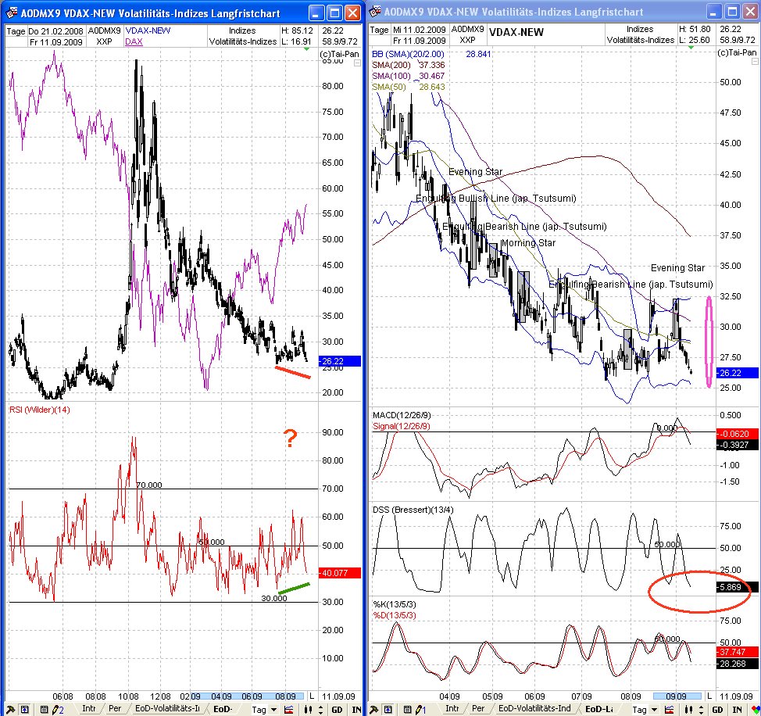The image size is (761, 716).
Task: Click the Engulfing Bullish Line annotation
Action: 496,199
